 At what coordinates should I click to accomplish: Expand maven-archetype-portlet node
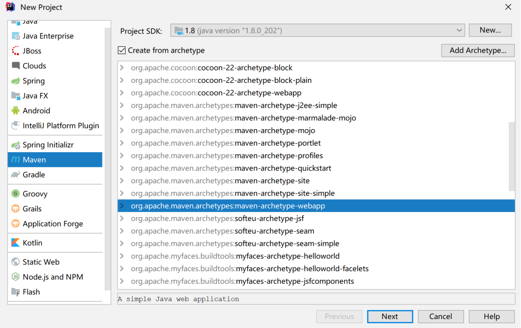pos(122,143)
